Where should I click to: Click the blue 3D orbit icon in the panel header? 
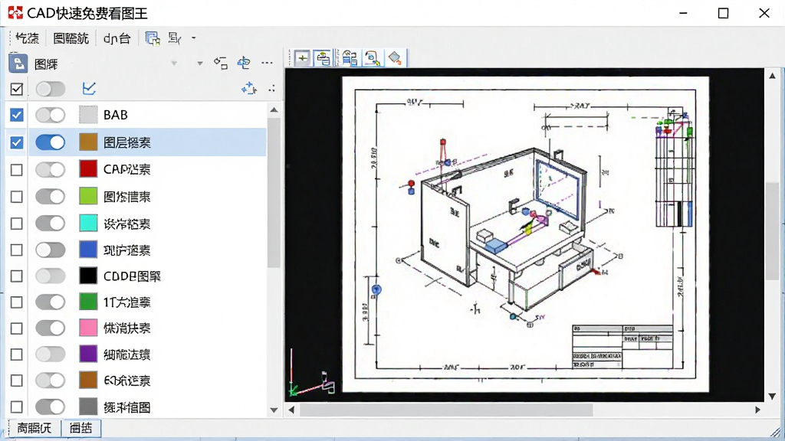tap(244, 63)
